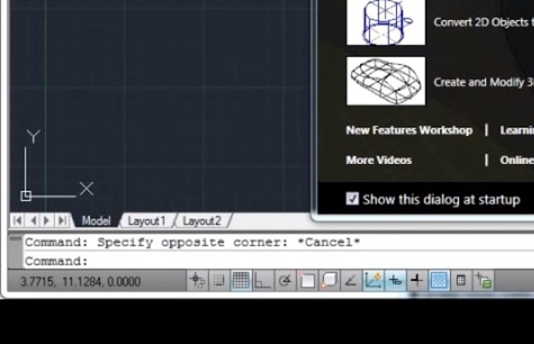Toggle 3D Object Snap icon

point(329,281)
